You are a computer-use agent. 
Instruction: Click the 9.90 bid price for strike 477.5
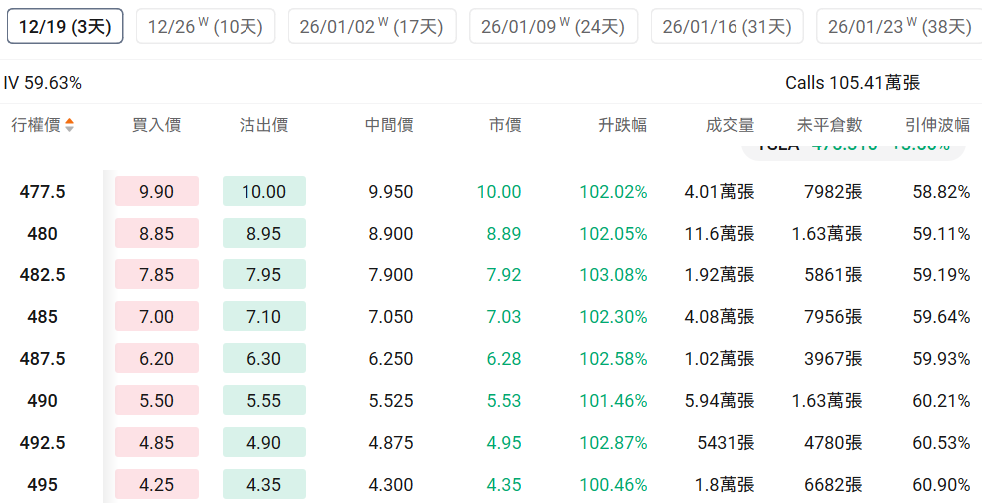pos(157,192)
